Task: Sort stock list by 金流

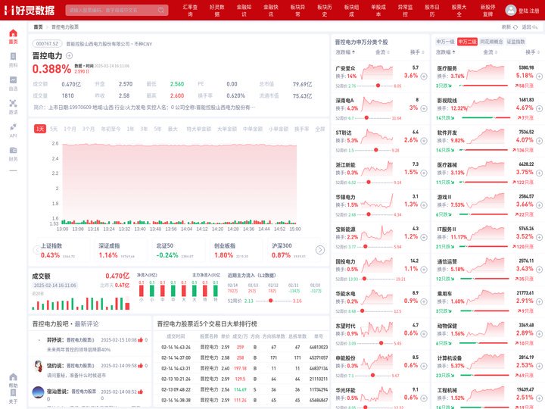Action: 382,52
